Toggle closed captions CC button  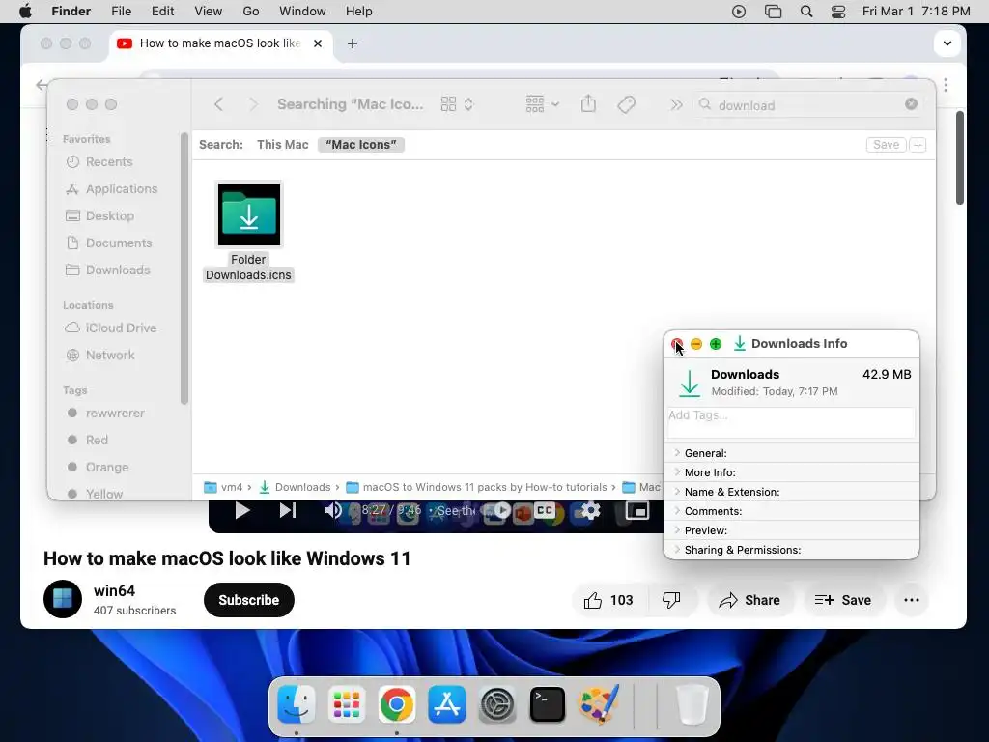[x=545, y=510]
